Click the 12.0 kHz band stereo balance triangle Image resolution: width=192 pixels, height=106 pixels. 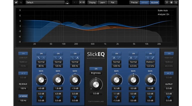point(150,97)
